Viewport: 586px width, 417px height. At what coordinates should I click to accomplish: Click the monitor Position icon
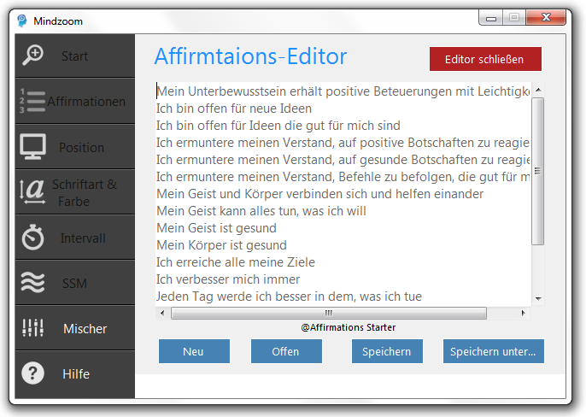pos(32,146)
